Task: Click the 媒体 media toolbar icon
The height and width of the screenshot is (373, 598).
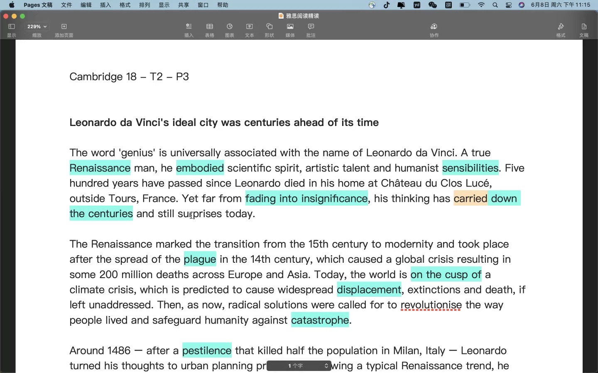Action: pos(290,27)
